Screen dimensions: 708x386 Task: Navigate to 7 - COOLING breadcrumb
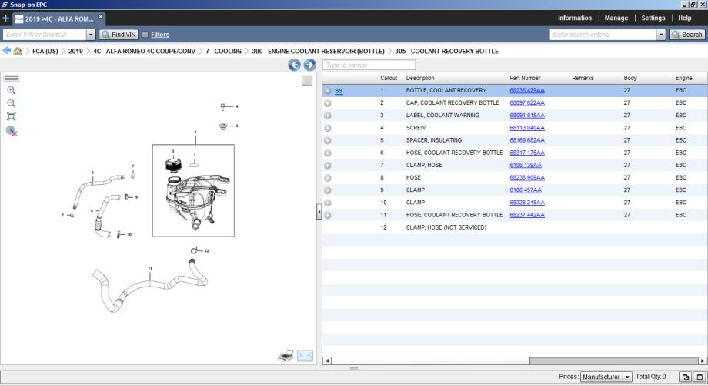click(223, 51)
